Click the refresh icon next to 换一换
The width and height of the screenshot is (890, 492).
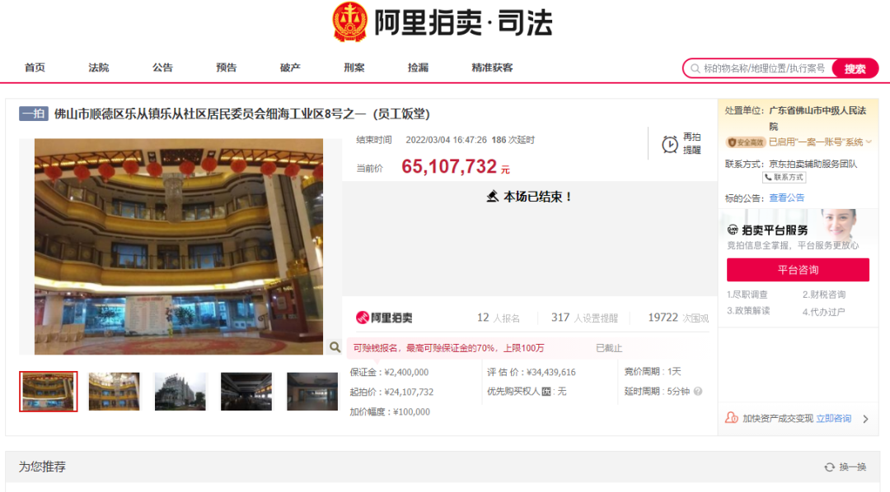829,467
